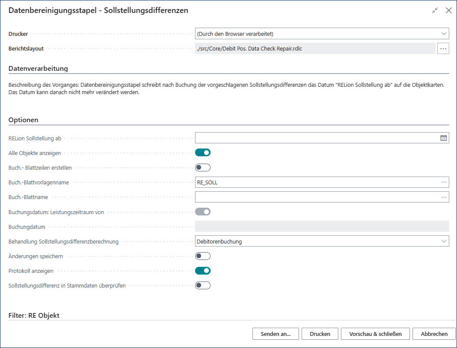Viewport: 457px width, 348px height.
Task: Open the calendar picker for RELion Sollstellung ab
Action: 443,138
